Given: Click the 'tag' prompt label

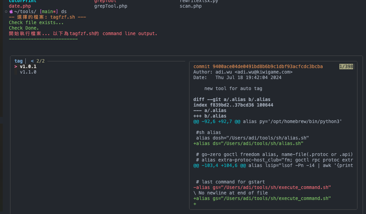Looking at the screenshot, I should tap(18, 61).
